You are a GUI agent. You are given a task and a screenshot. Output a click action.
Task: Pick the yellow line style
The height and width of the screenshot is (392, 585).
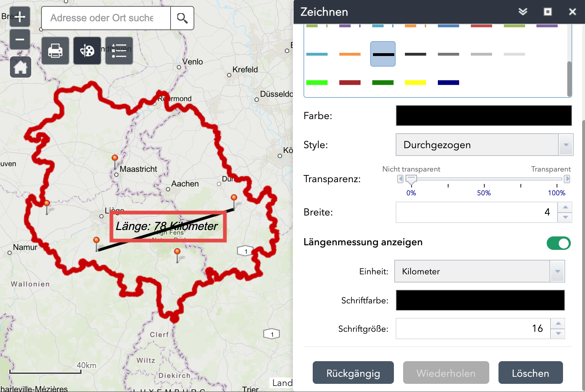415,83
